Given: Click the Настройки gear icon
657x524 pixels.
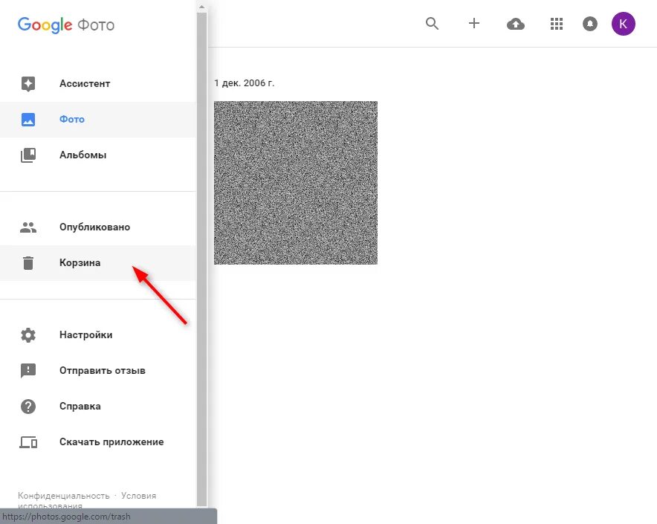Looking at the screenshot, I should coord(28,335).
